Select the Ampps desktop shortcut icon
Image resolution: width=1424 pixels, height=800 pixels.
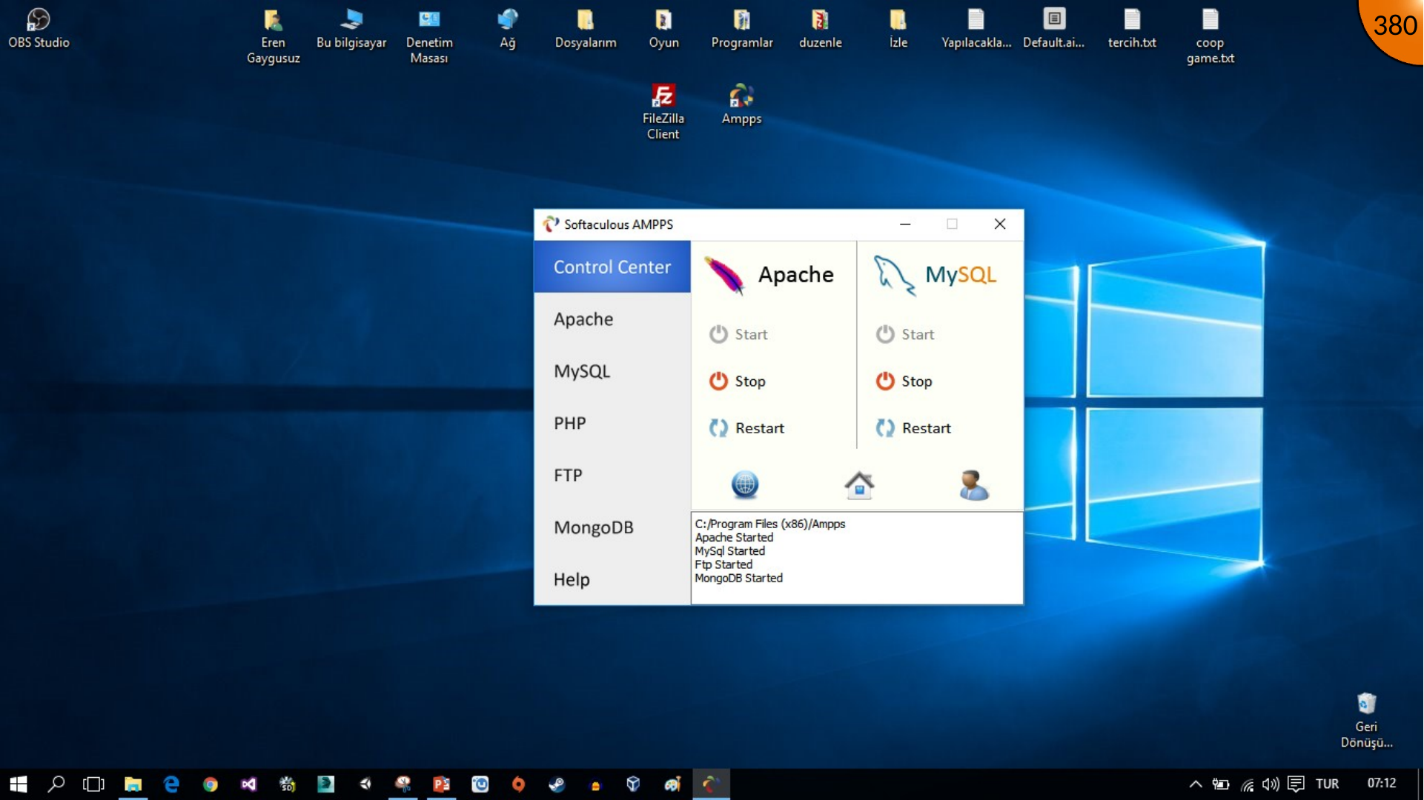point(741,104)
